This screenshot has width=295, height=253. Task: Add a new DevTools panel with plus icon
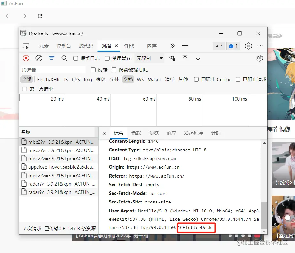[x=185, y=46]
